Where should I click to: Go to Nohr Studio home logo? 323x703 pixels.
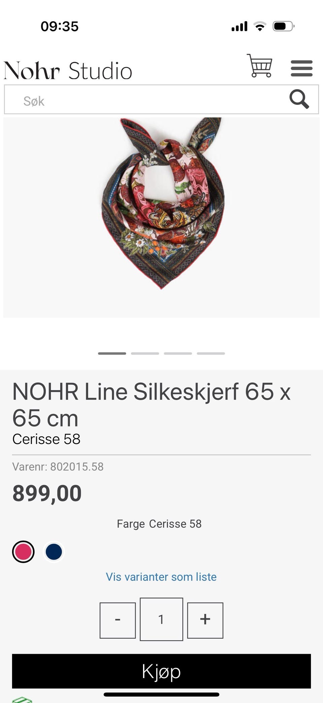68,71
